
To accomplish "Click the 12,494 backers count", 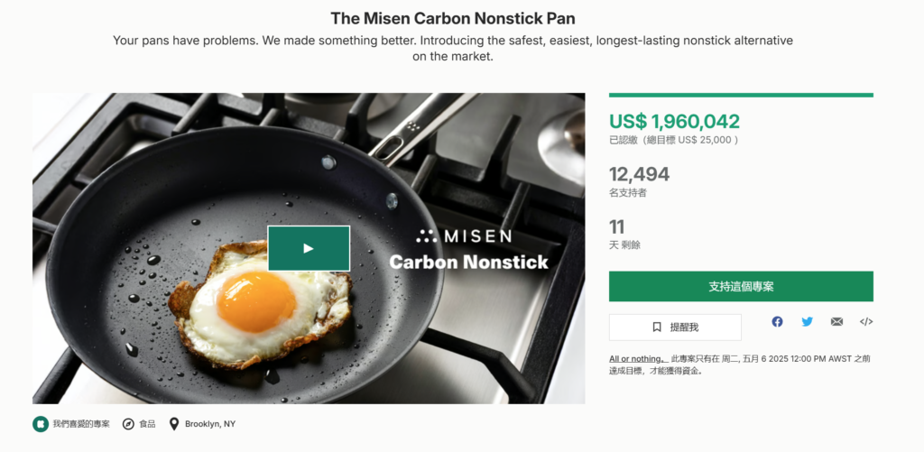I will 639,174.
